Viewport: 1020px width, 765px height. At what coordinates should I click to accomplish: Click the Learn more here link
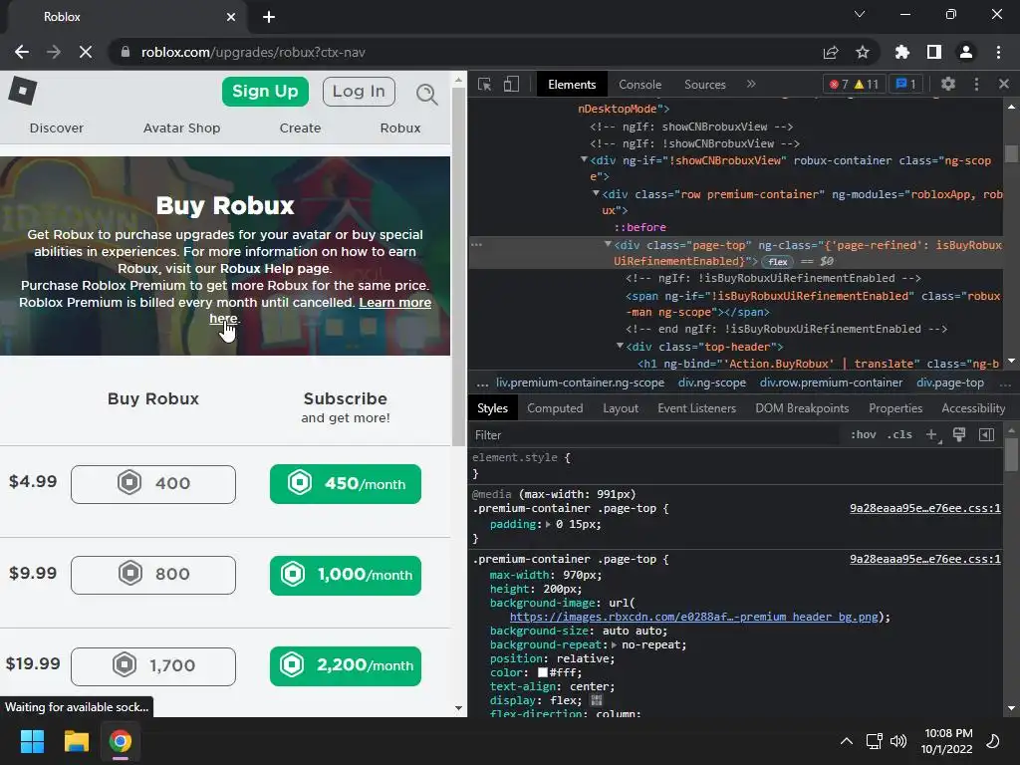(394, 303)
